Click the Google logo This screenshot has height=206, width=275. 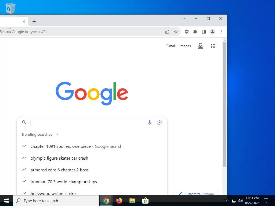pyautogui.click(x=92, y=93)
